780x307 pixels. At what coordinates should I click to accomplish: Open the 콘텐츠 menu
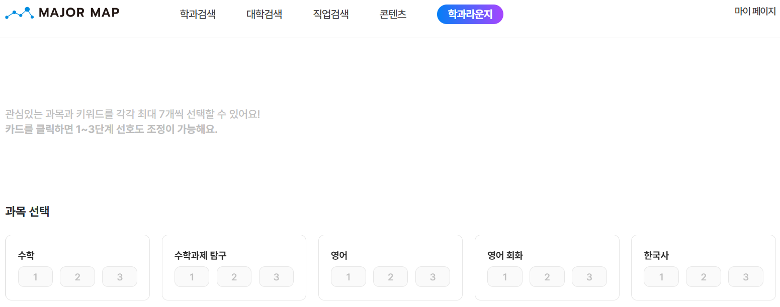[392, 14]
